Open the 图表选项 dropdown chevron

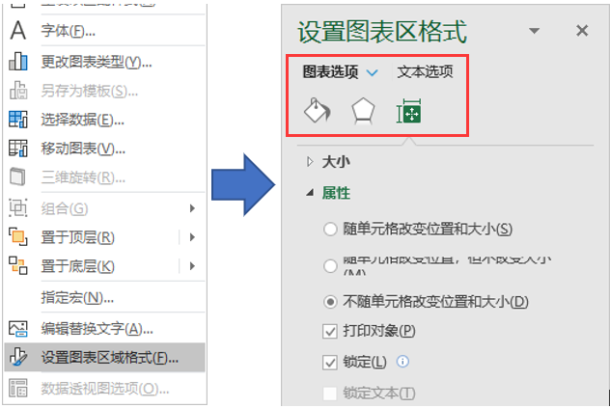pyautogui.click(x=373, y=72)
